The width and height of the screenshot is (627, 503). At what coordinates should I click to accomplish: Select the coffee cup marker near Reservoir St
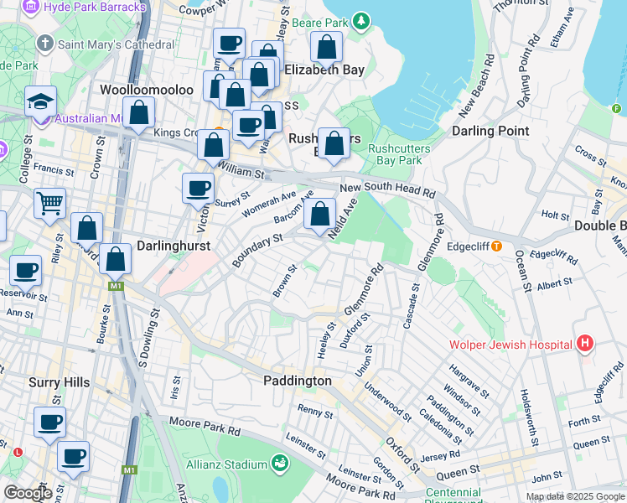[25, 271]
